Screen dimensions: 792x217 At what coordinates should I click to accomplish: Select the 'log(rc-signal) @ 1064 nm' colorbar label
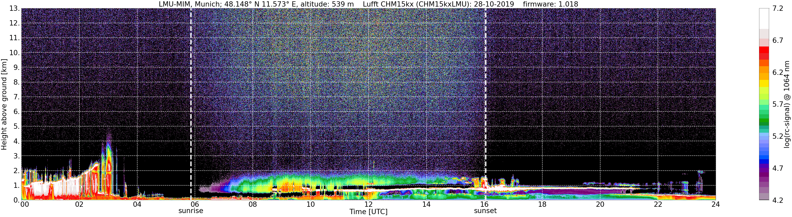coord(786,104)
